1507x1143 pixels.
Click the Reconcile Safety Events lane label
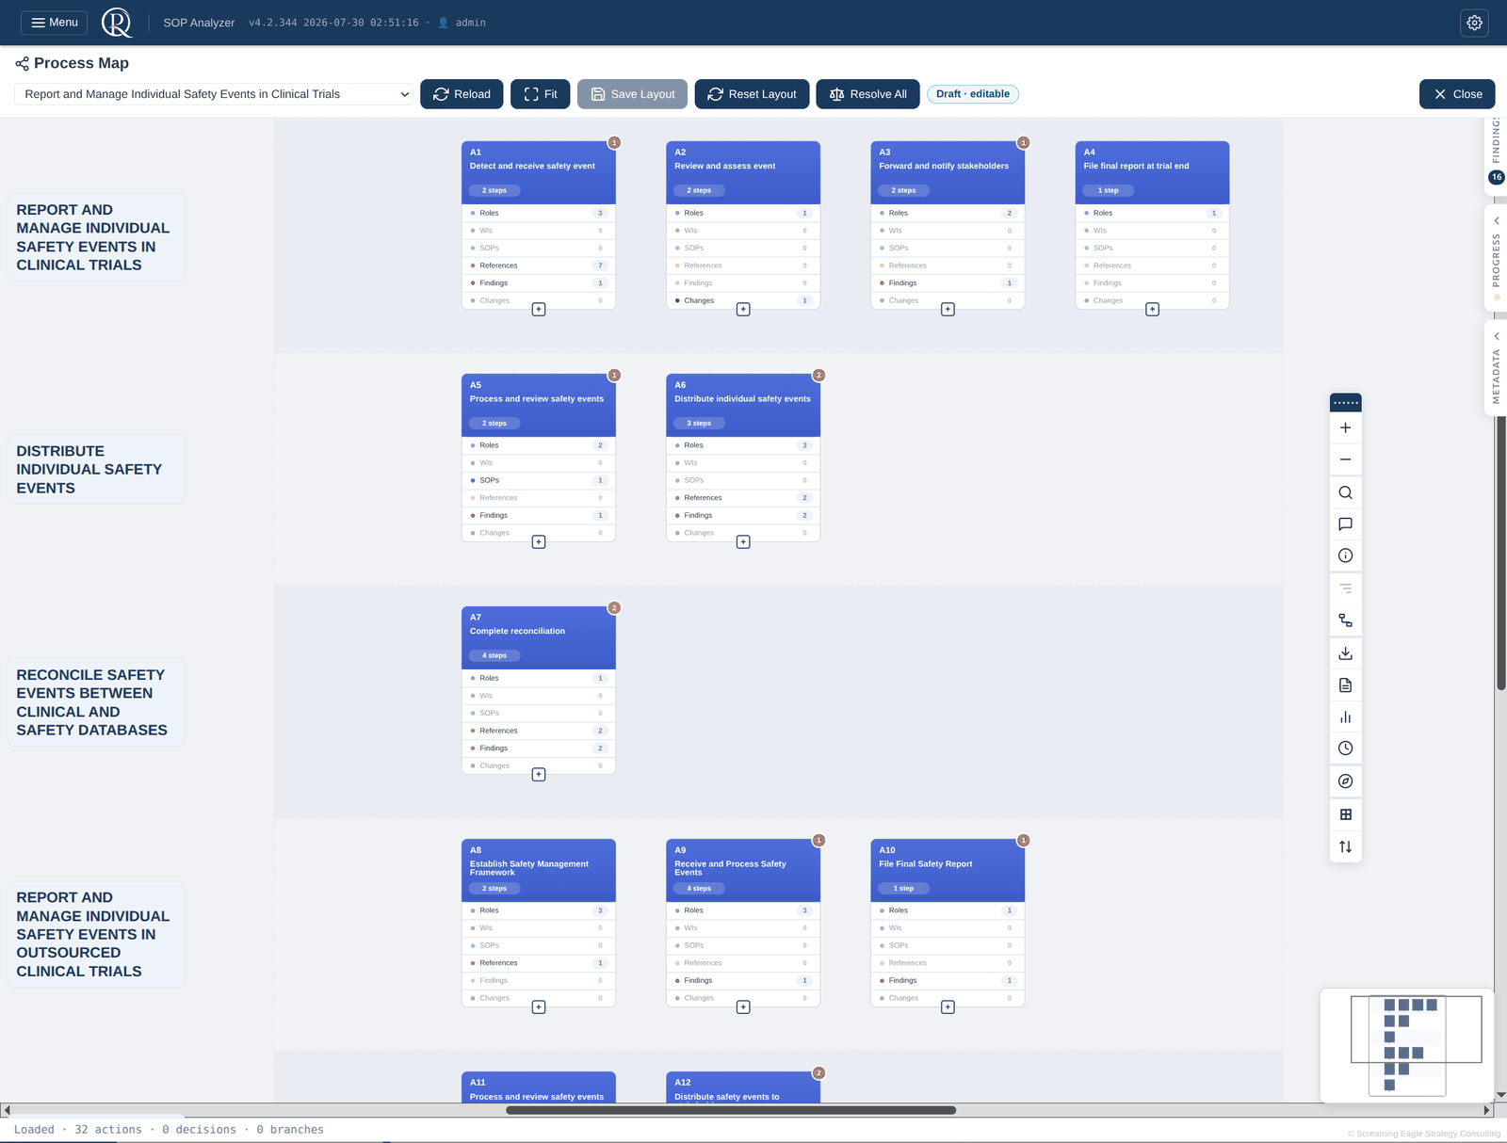point(96,702)
